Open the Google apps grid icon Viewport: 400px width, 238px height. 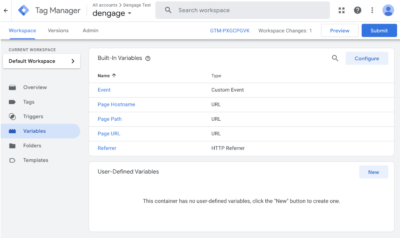click(x=342, y=10)
